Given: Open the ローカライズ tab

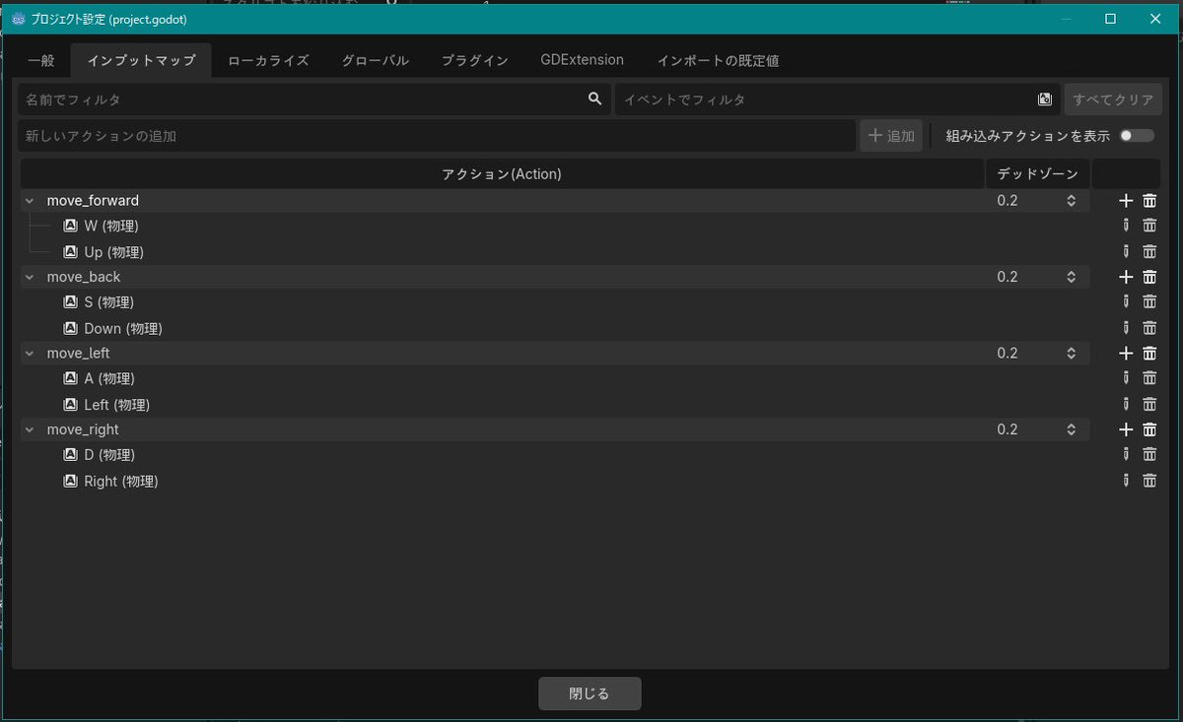Looking at the screenshot, I should pos(268,60).
